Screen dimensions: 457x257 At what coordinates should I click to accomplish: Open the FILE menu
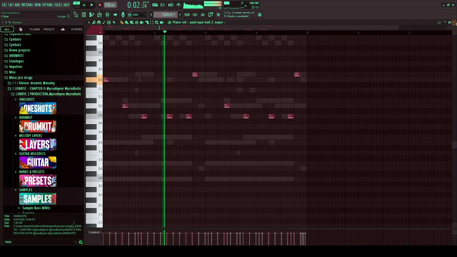[5, 5]
